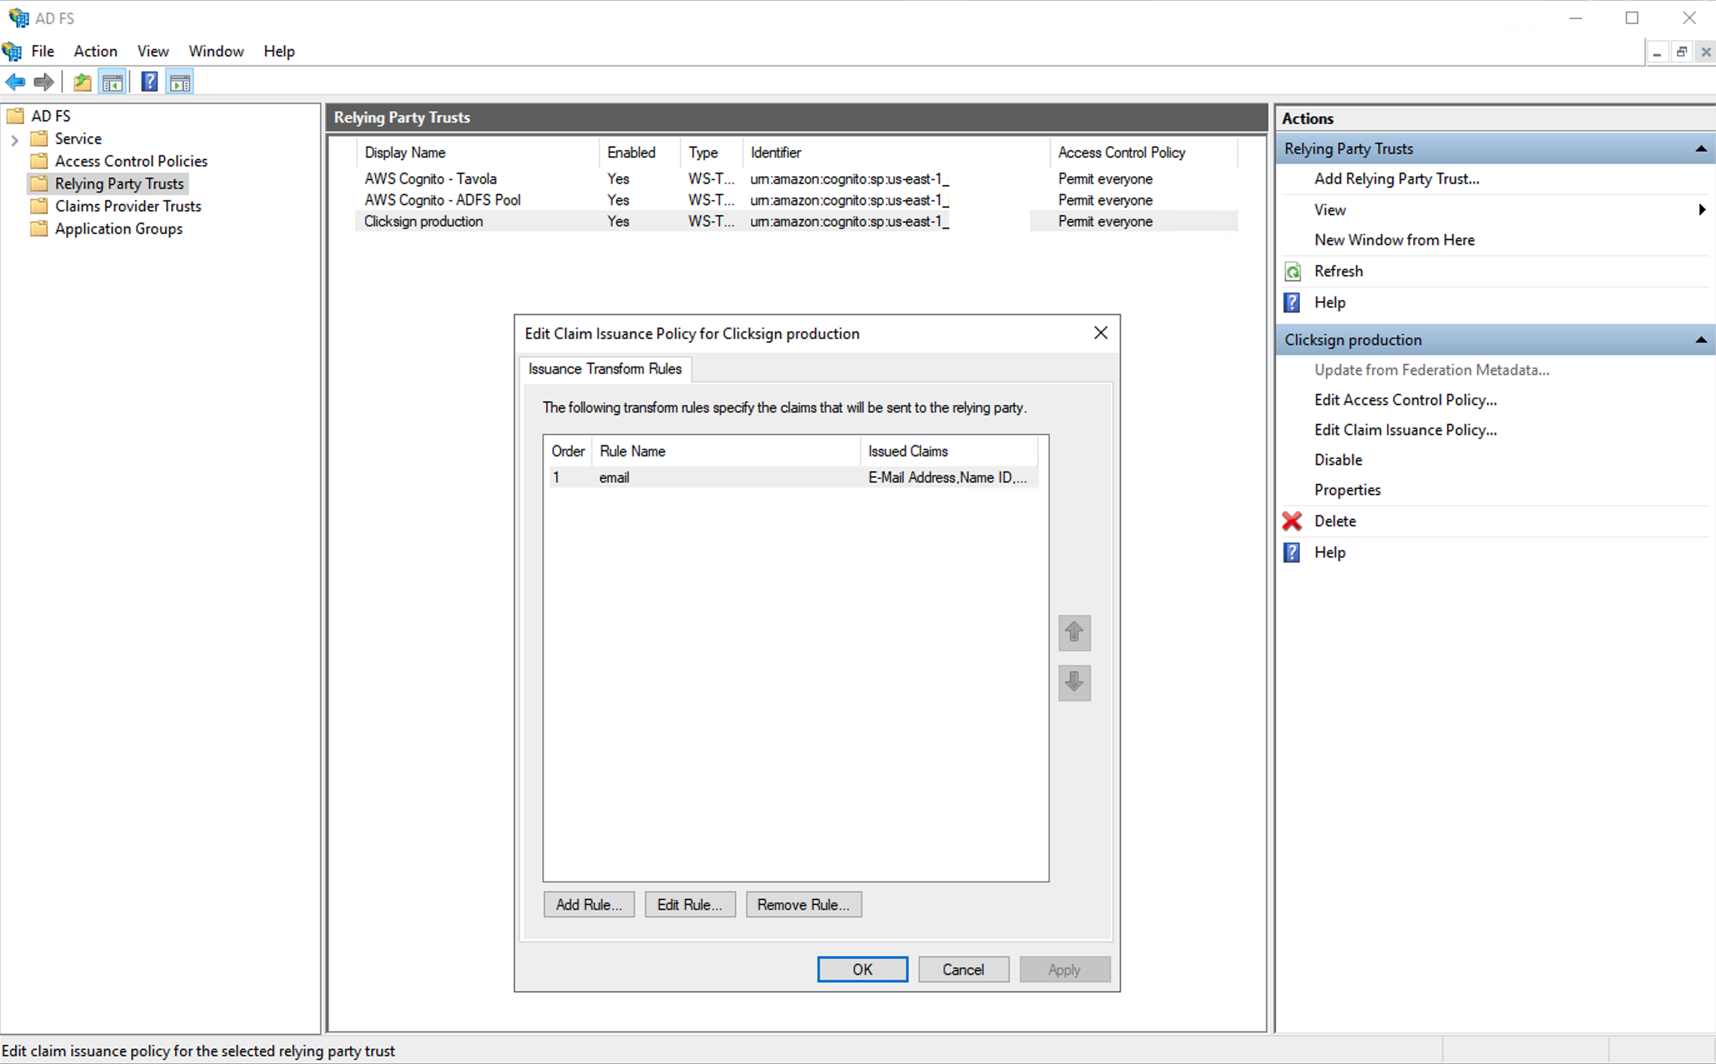
Task: Select AWS Cognito - Tavola trust row
Action: coord(796,179)
